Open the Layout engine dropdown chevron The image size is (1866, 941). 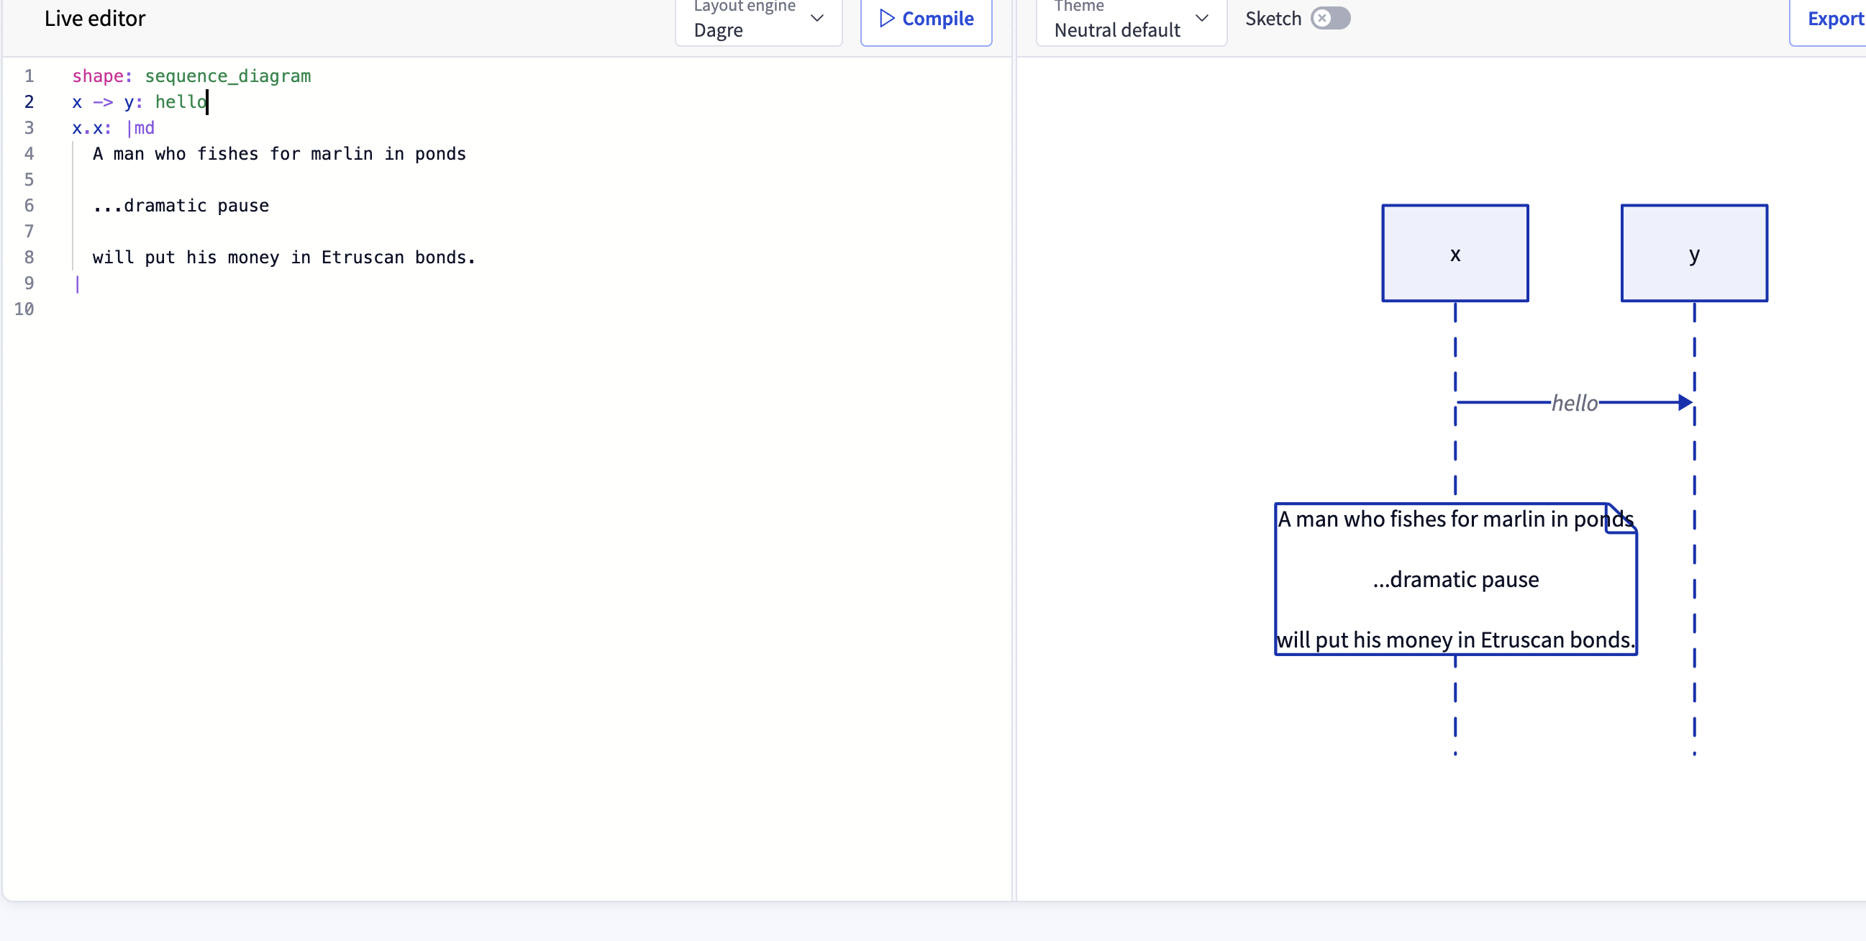click(x=817, y=19)
